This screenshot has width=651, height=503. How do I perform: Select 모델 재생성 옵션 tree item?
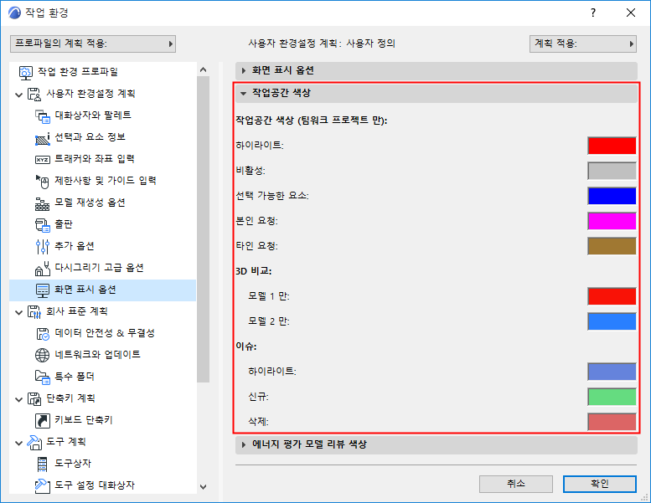pyautogui.click(x=90, y=203)
